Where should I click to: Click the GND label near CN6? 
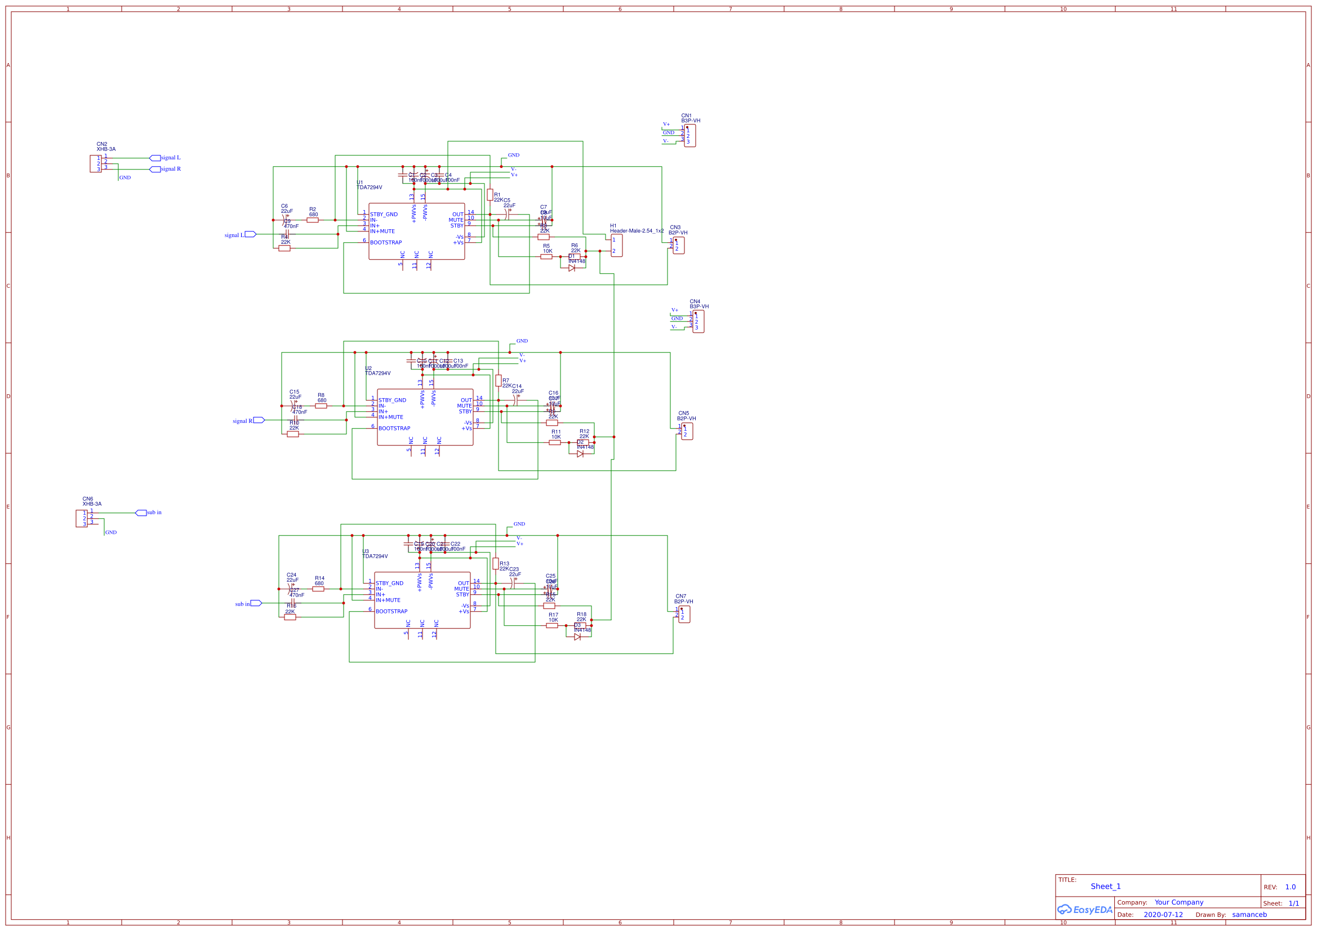click(110, 532)
